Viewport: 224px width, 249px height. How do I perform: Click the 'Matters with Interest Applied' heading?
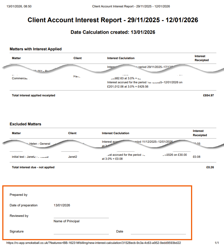36,49
